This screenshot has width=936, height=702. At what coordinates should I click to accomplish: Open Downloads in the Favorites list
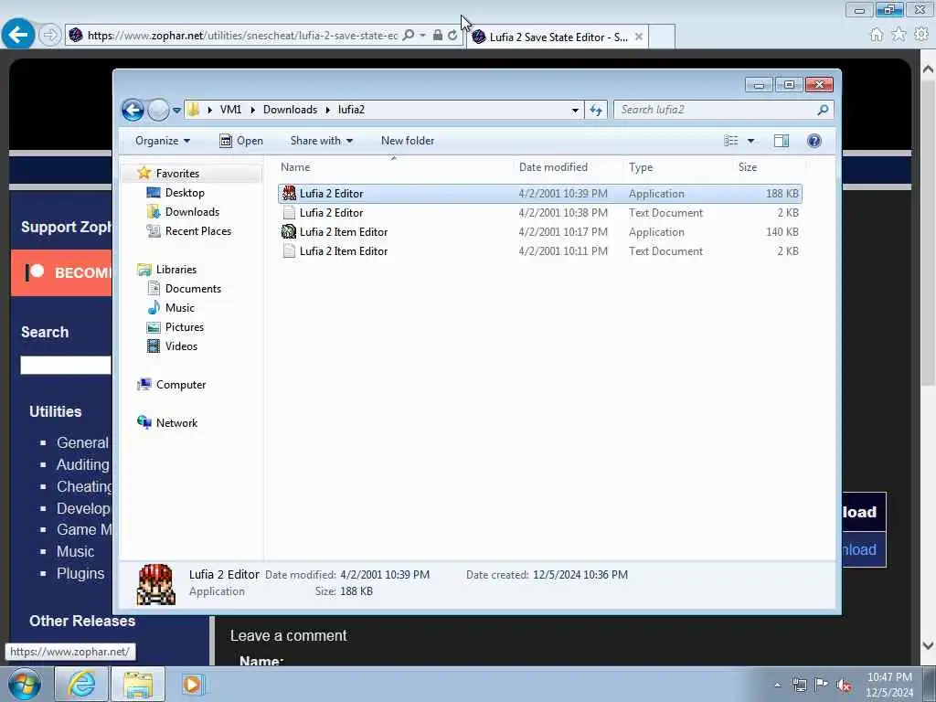[x=192, y=212]
